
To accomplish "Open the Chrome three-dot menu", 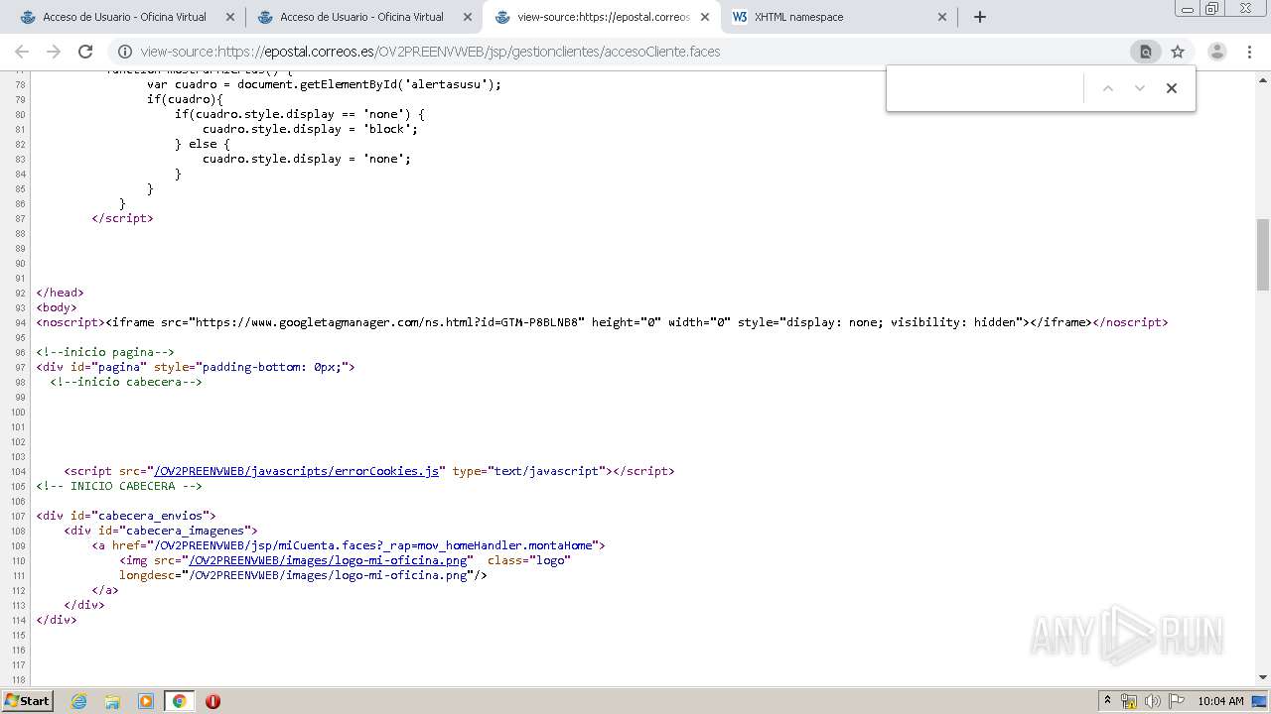I will click(1250, 52).
